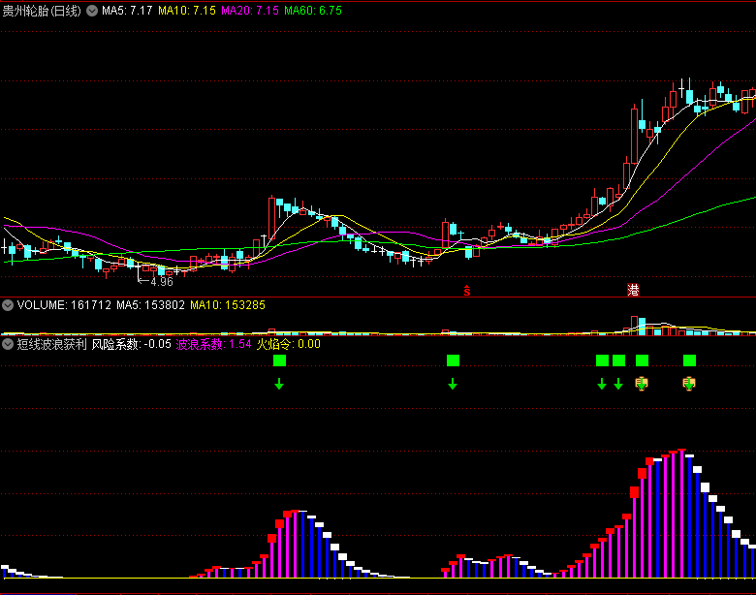
Task: Select the 贵州轮胎(日线) chart title
Action: pyautogui.click(x=42, y=11)
